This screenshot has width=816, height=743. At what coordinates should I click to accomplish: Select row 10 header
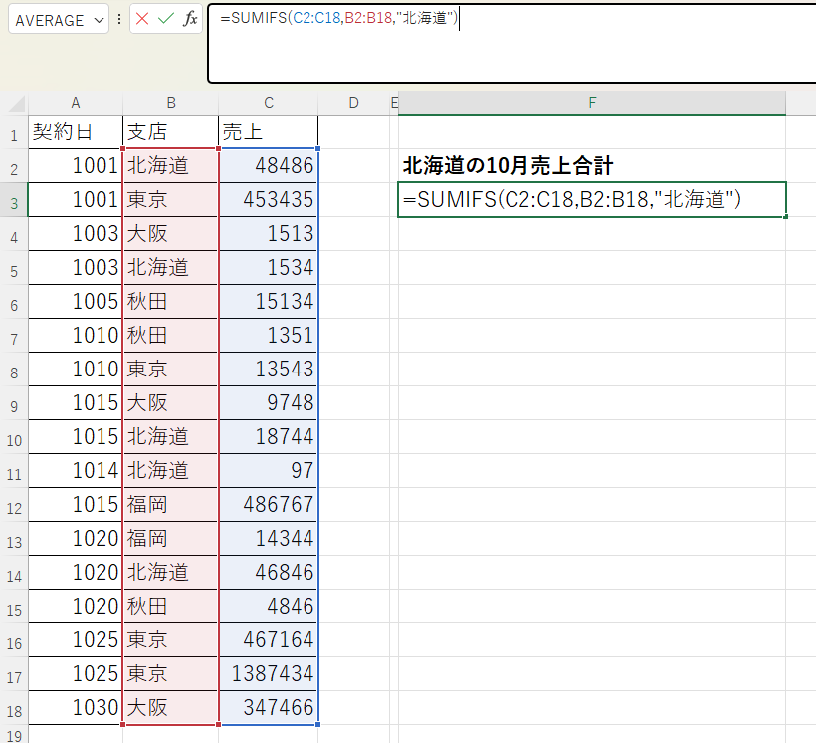[14, 438]
